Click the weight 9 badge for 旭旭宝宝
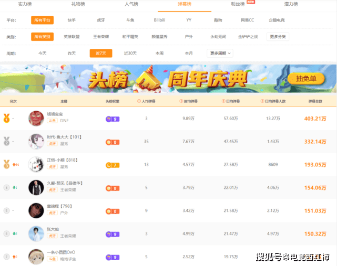This screenshot has height=266, width=337. (113, 119)
